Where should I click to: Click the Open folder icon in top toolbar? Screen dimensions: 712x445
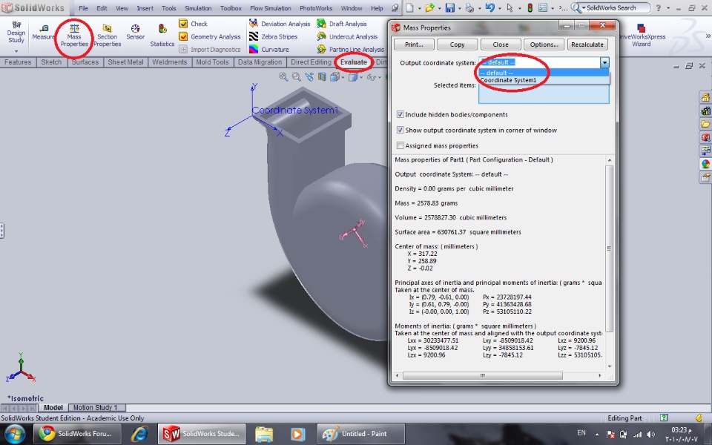pos(429,7)
